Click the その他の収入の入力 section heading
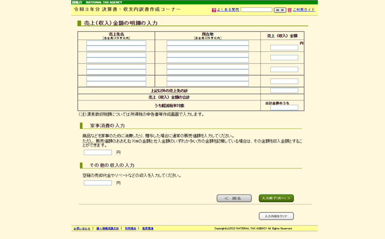The image size is (385, 239). (x=112, y=165)
